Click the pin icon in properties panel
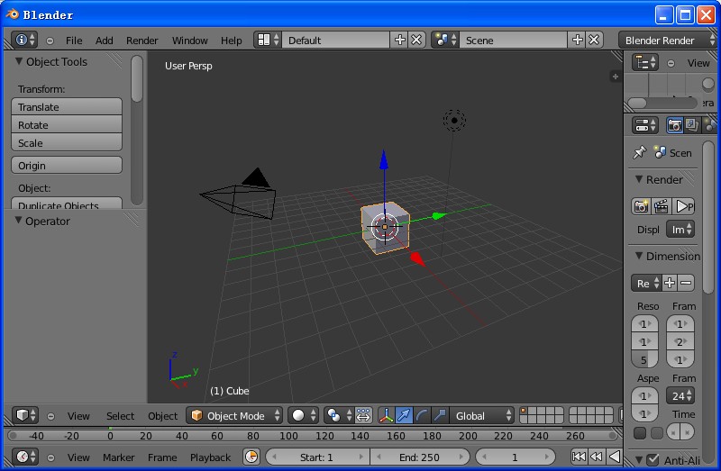 point(640,152)
